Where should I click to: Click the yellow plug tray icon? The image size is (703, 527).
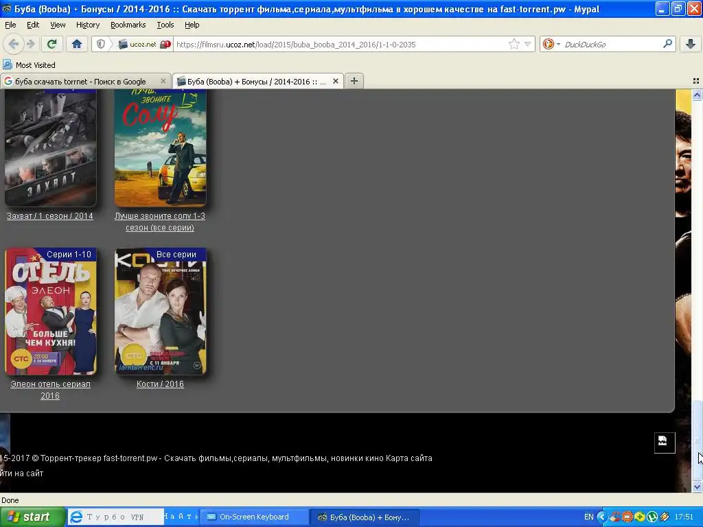click(665, 517)
